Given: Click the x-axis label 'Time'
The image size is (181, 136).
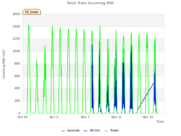Looking at the screenshot, I should click(160, 122).
